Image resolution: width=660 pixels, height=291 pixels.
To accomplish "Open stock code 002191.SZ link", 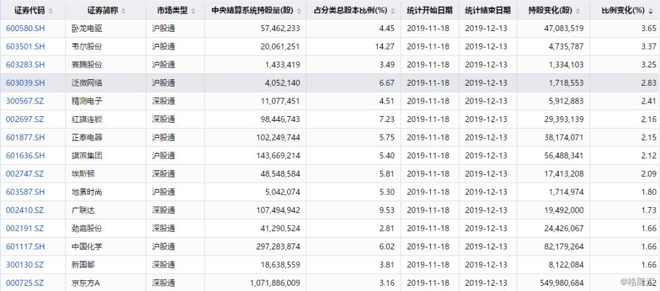I will pos(25,229).
